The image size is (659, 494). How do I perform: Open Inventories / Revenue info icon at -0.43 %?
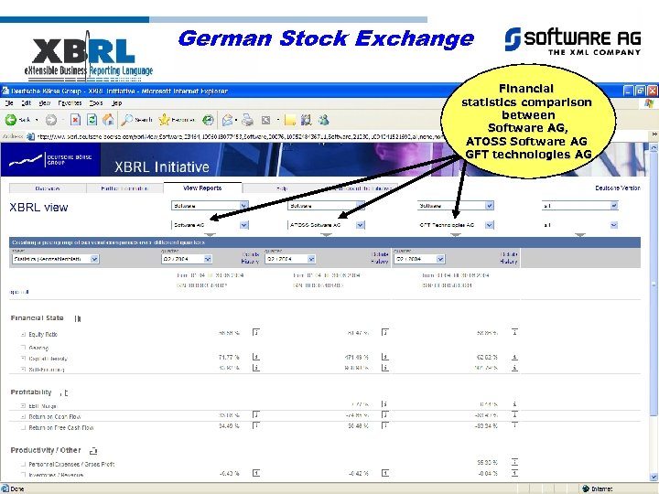pos(256,473)
